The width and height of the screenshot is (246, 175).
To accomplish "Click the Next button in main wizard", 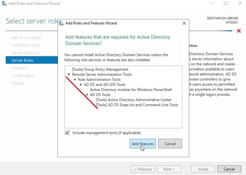I will pyautogui.click(x=169, y=169).
